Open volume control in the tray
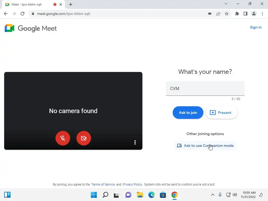Viewport: 268px width, 201px height. [x=235, y=195]
